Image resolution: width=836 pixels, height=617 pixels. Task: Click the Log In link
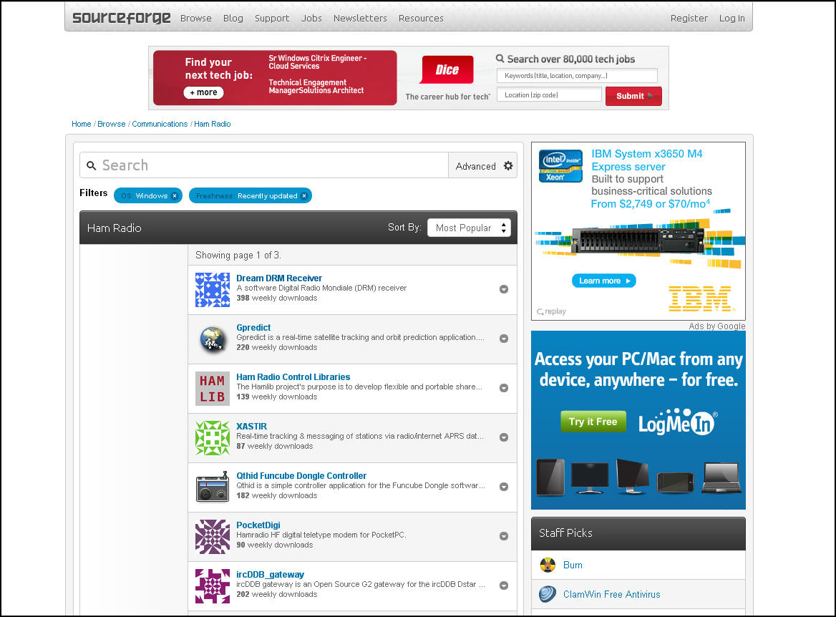[731, 18]
